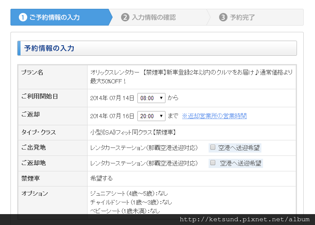Screen dimensions: 315x225
Task: Select step 2 入力情報の確認
Action: (149, 17)
